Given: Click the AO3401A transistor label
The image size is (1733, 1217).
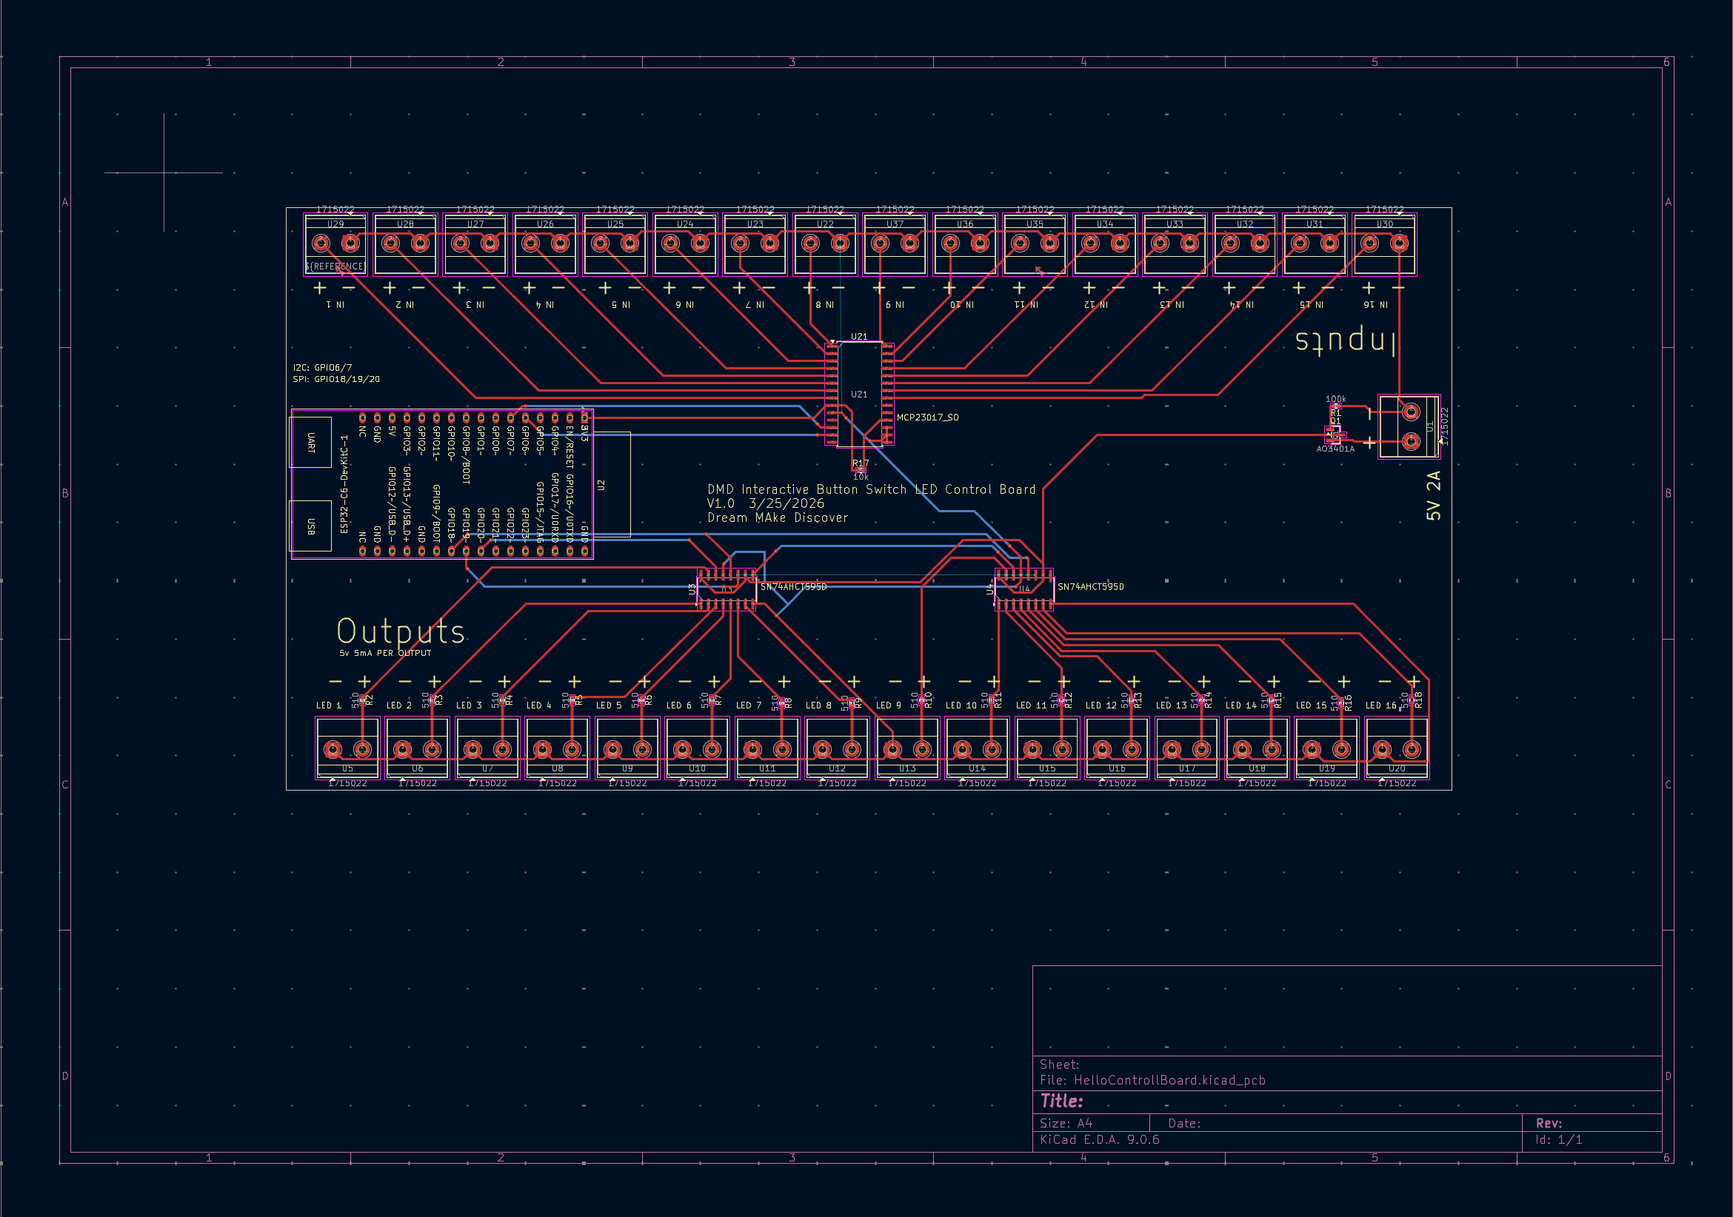Looking at the screenshot, I should (x=1335, y=449).
